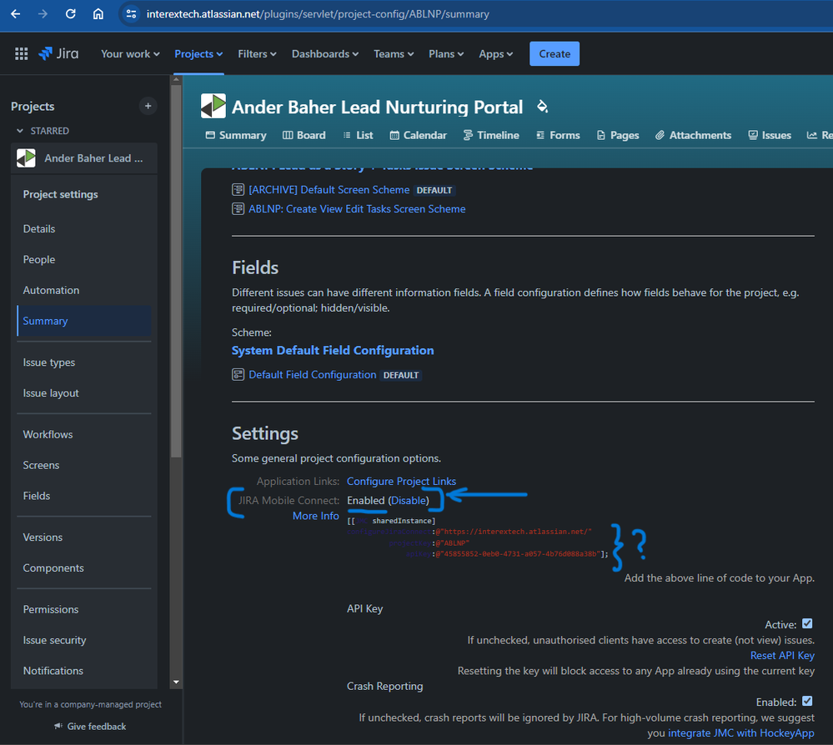Click the screen scheme icon beside Default Field Configuration
The height and width of the screenshot is (745, 833).
pyautogui.click(x=238, y=374)
